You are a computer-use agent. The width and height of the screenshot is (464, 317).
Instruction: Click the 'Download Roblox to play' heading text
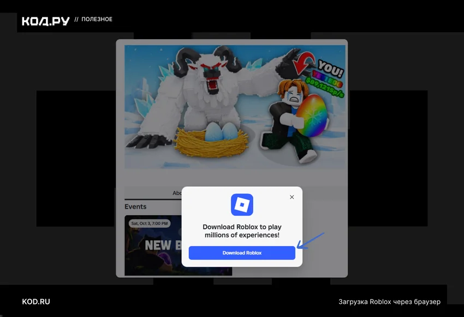coord(242,231)
